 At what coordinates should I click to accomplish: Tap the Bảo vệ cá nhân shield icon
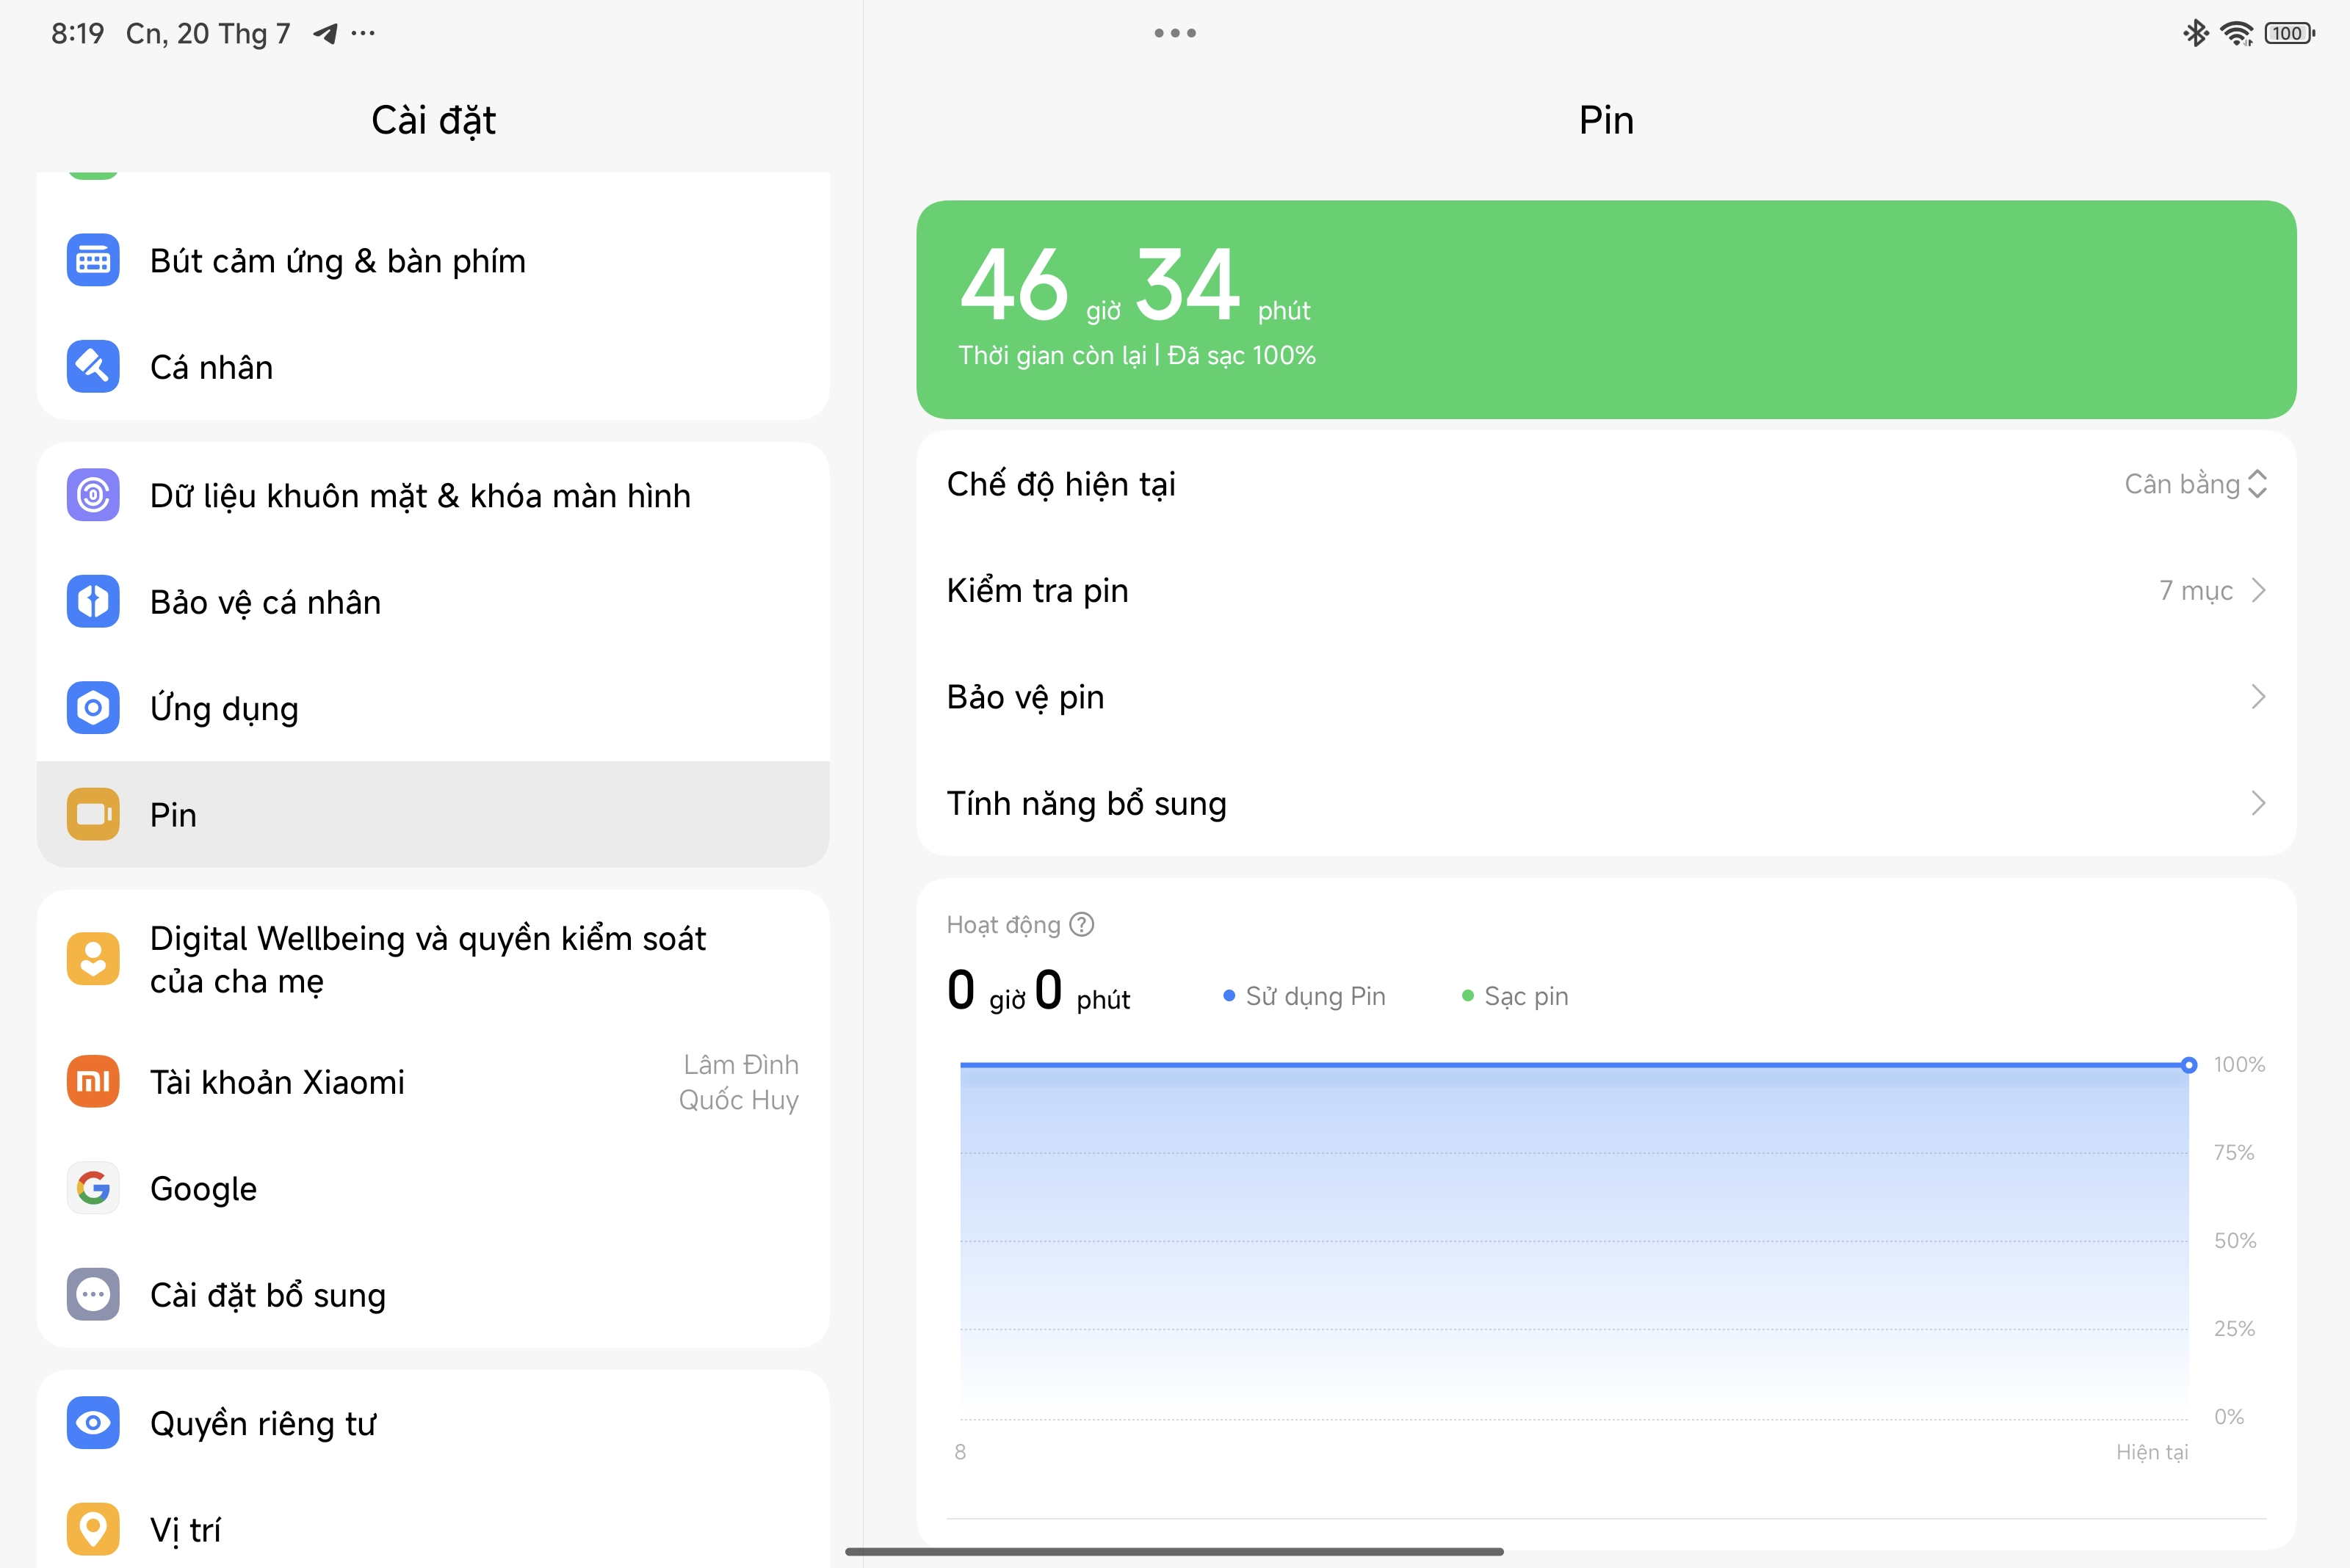point(93,602)
